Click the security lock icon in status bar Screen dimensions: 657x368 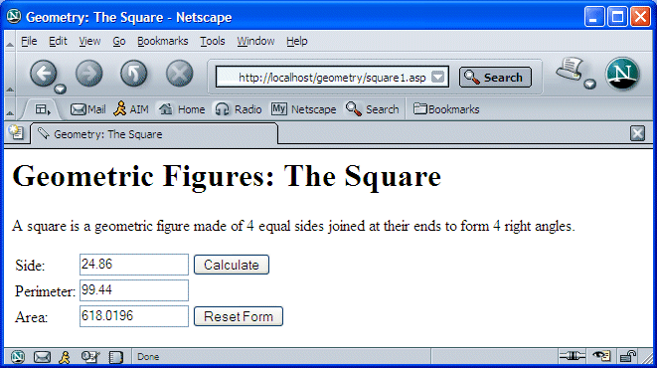(628, 357)
